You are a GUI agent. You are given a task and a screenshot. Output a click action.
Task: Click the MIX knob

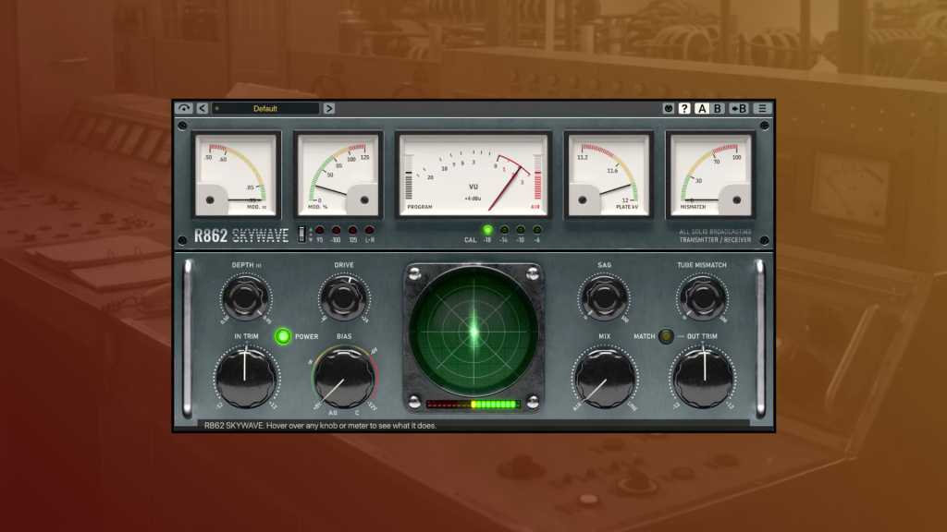coord(604,378)
